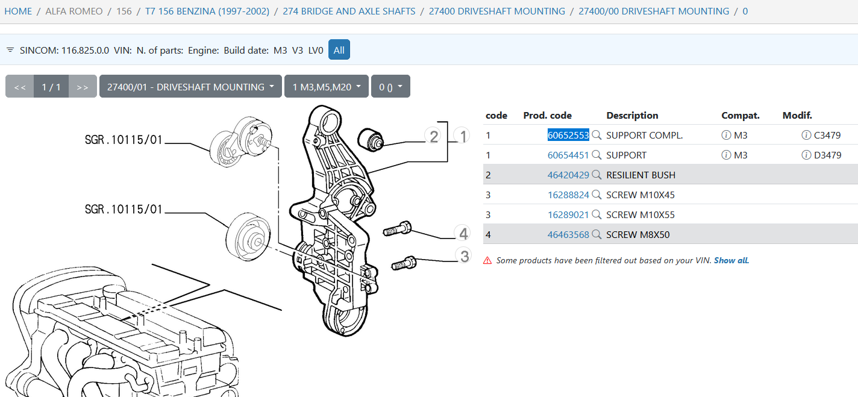Look up part 46463568 via magnifier icon
Screen dimensions: 858x397
(x=597, y=234)
